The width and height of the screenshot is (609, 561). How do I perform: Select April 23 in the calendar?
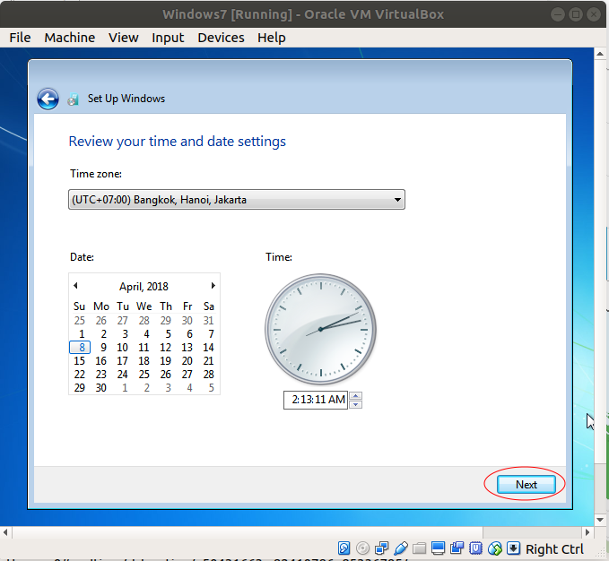[101, 375]
